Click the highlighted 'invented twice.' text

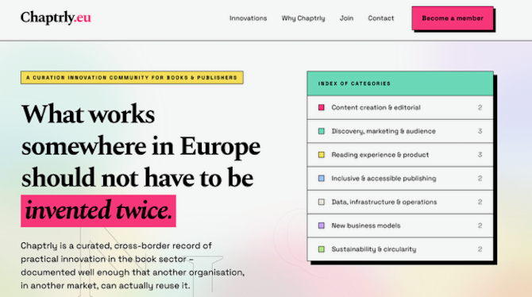98,210
